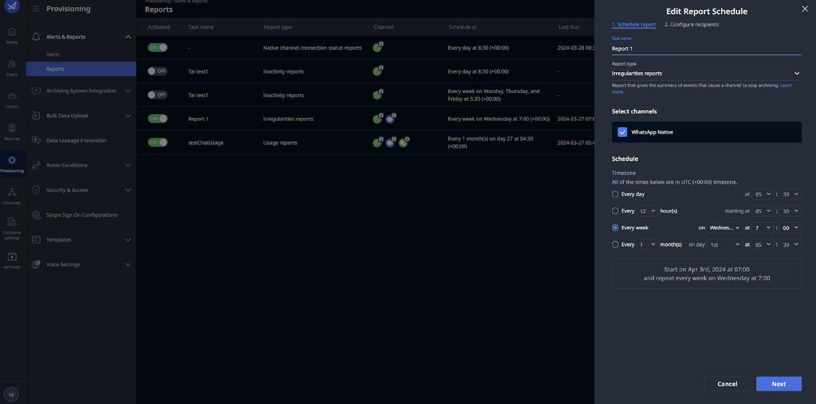Open Reports icon in the left rail
Viewport: 816px width, 404px height.
pyautogui.click(x=12, y=132)
